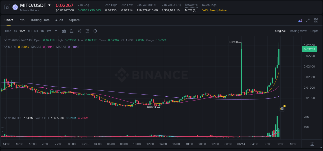Switch chart interval to 1s
The height and width of the screenshot is (151, 323).
[x=15, y=31]
